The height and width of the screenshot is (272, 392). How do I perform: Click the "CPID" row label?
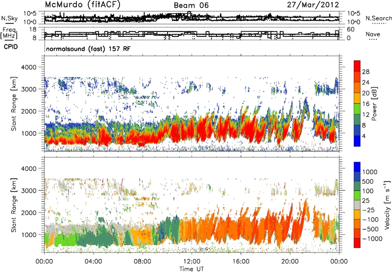pos(11,47)
